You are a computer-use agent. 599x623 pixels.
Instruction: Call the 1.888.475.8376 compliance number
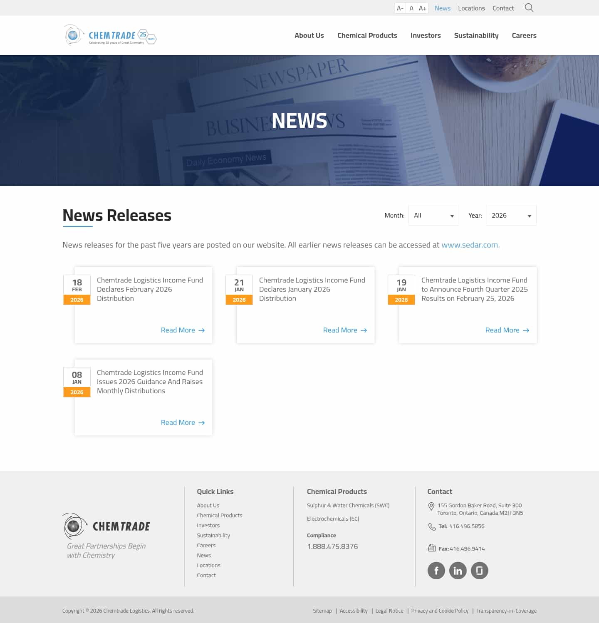pos(332,546)
